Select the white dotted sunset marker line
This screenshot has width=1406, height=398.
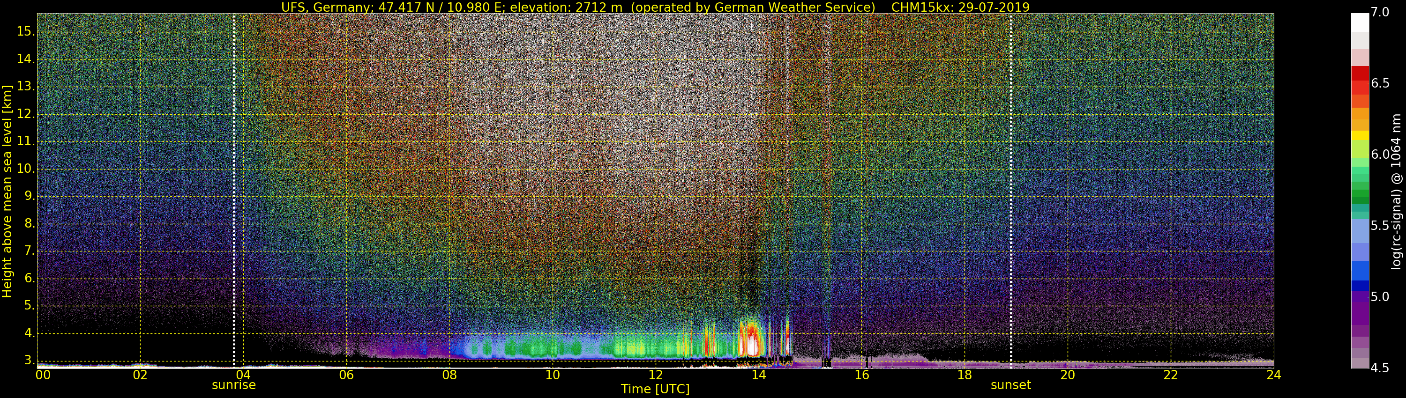click(1011, 191)
